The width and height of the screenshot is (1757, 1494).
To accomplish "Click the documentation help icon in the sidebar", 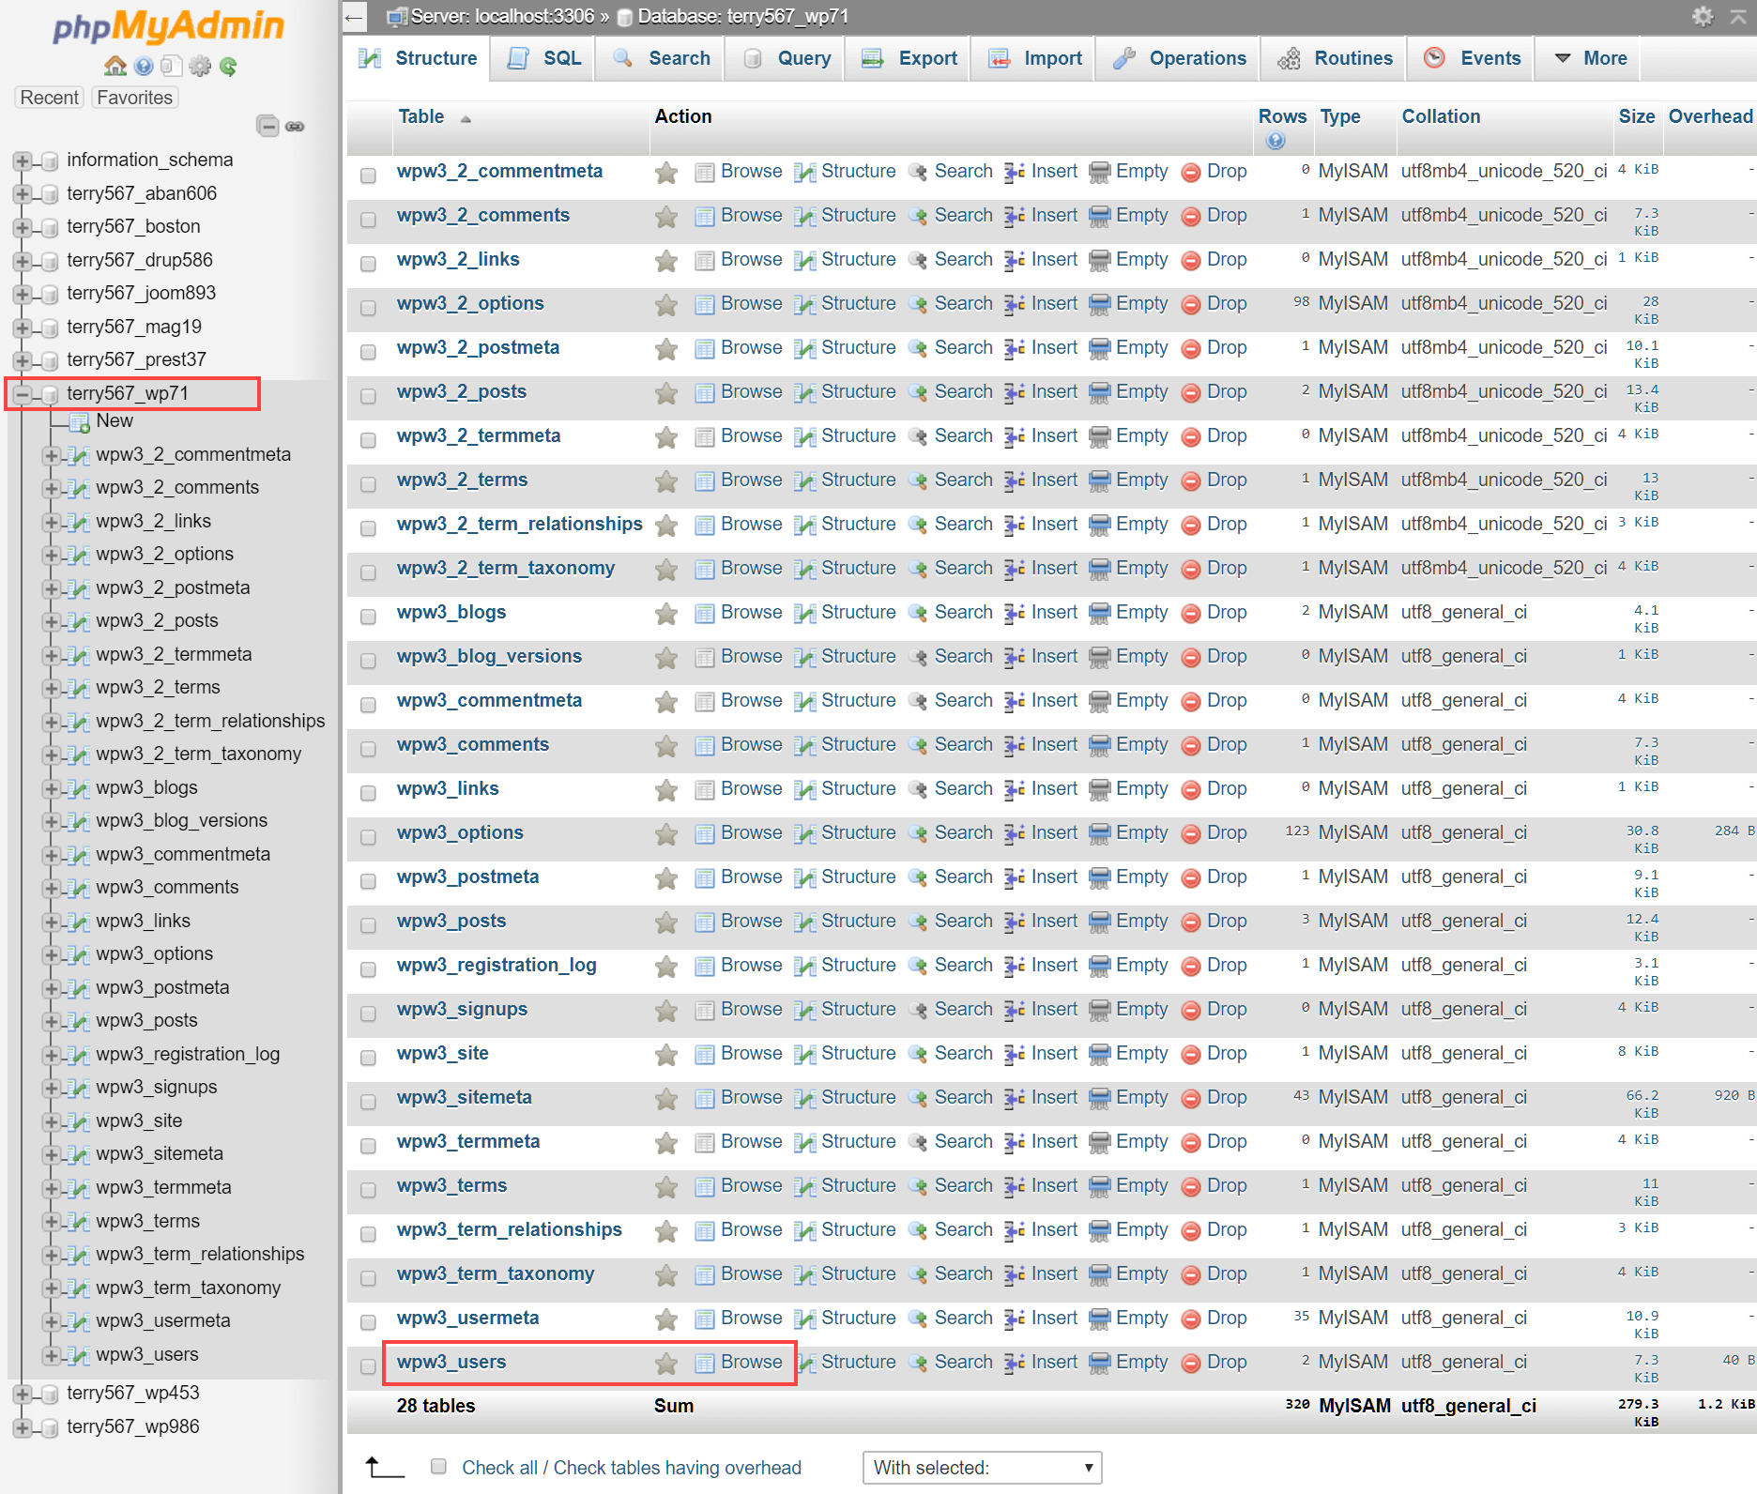I will (x=144, y=66).
